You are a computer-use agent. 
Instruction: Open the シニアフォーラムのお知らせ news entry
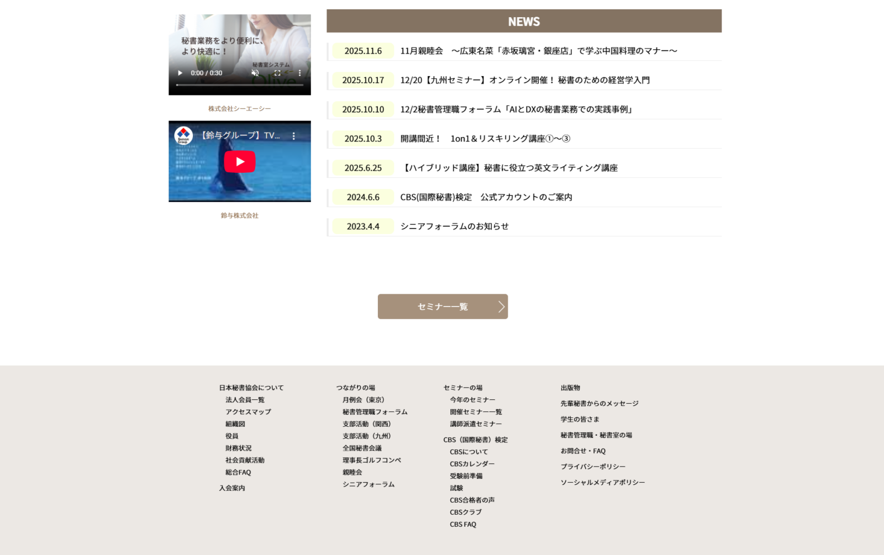(x=454, y=226)
